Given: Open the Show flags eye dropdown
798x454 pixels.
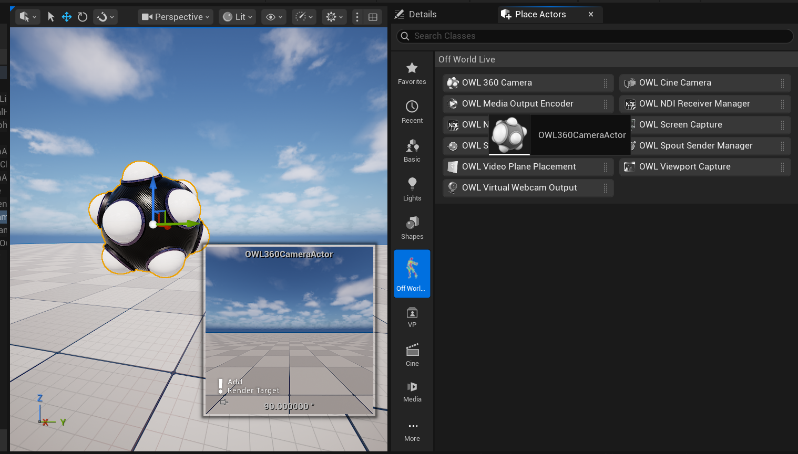Looking at the screenshot, I should (274, 17).
